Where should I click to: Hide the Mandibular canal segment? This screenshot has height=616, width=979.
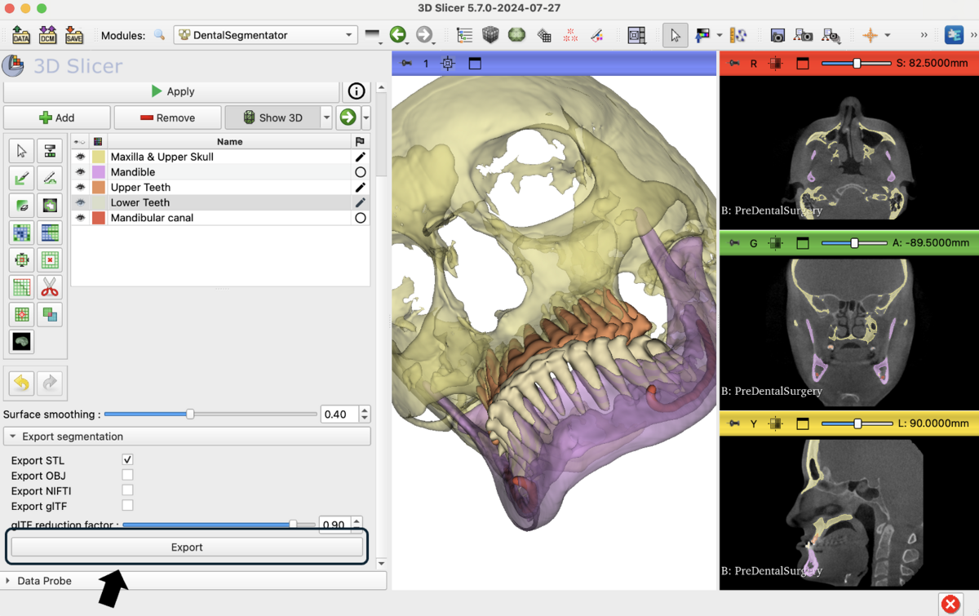pos(80,218)
